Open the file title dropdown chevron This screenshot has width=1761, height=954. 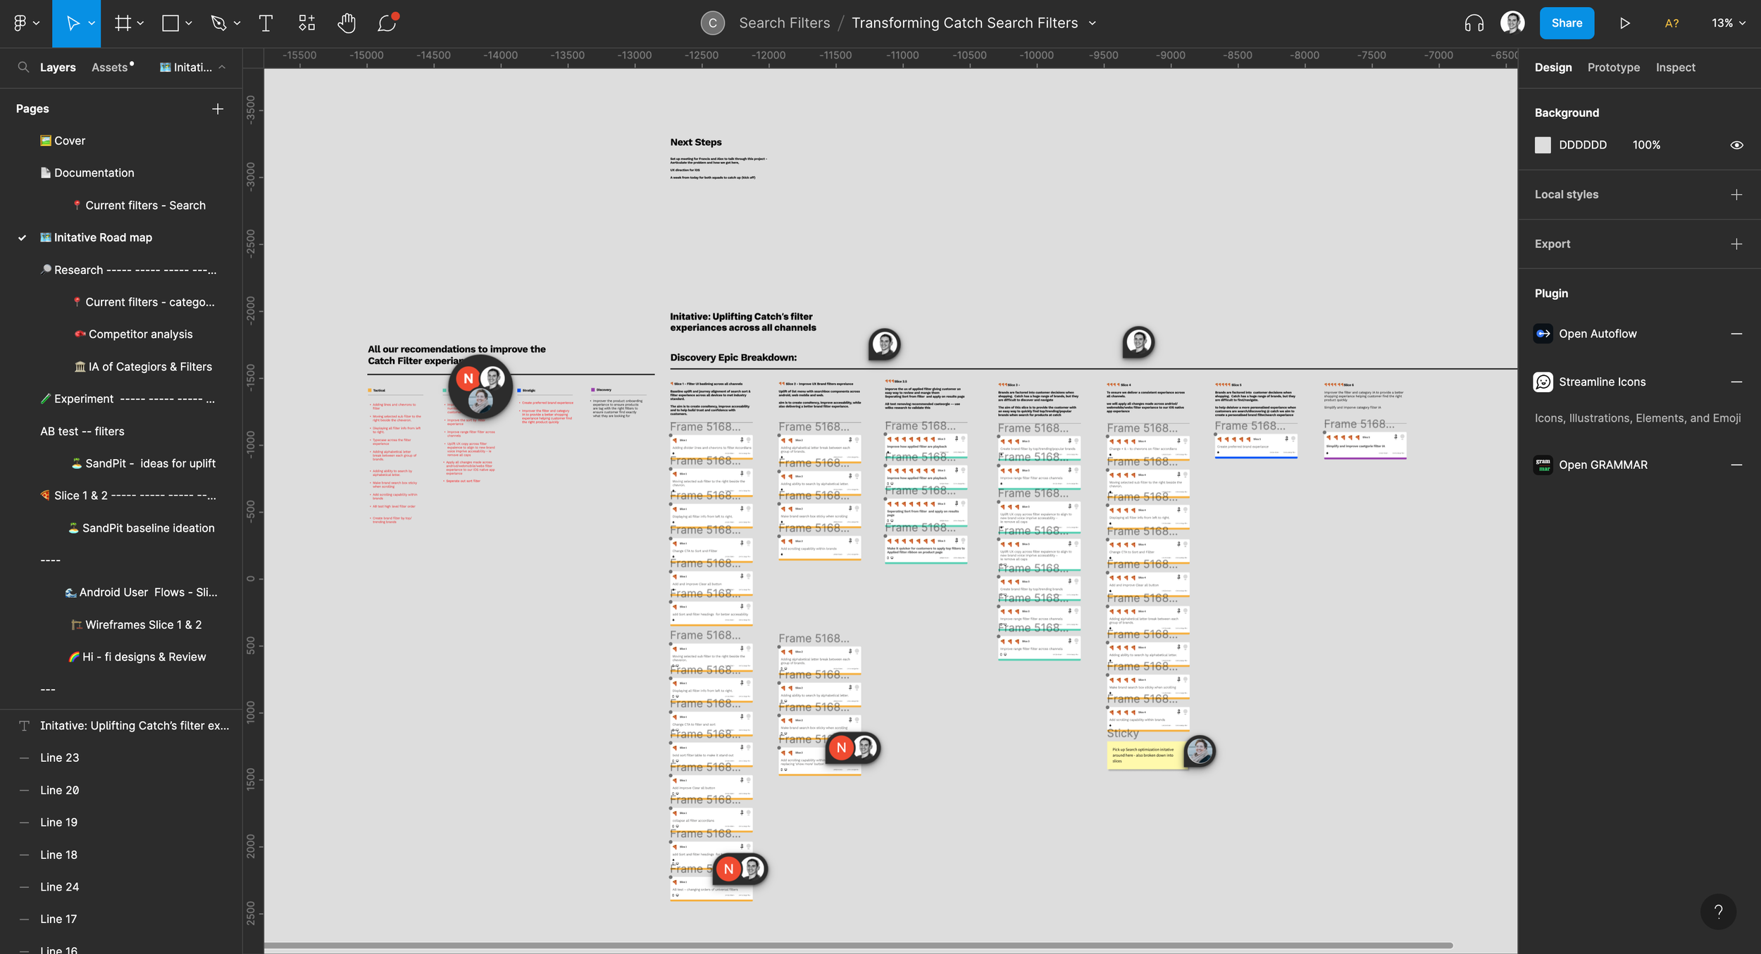click(1093, 23)
